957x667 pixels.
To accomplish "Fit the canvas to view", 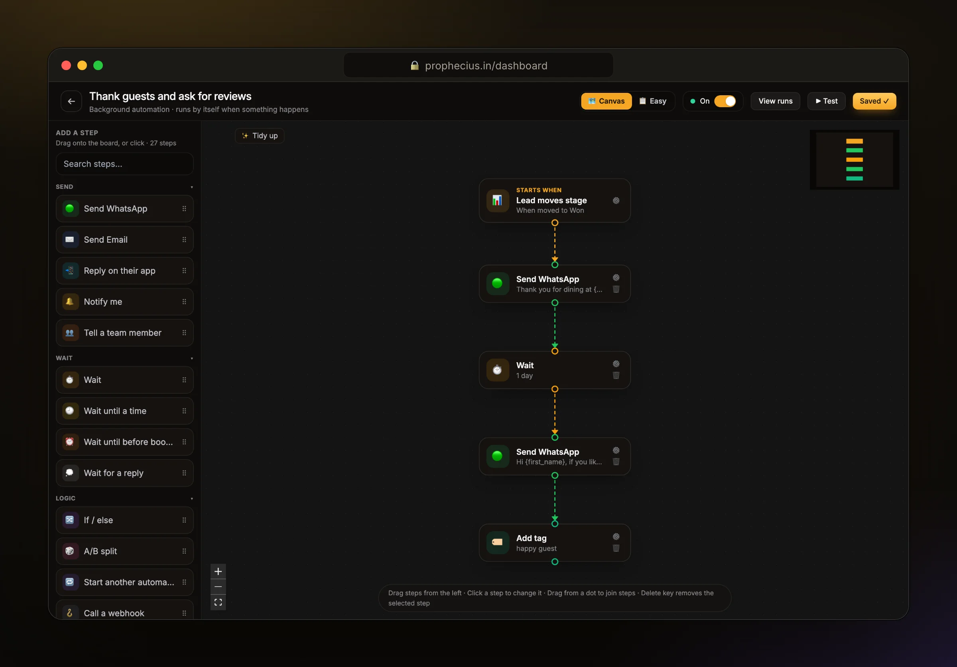I will tap(218, 602).
